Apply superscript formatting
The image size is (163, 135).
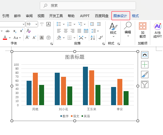tap(22, 31)
